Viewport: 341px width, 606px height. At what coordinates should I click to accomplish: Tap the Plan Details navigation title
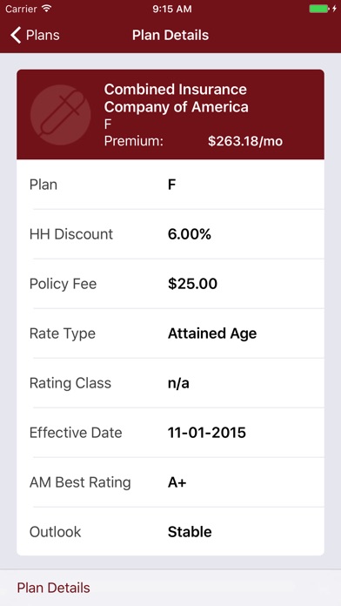pyautogui.click(x=170, y=35)
